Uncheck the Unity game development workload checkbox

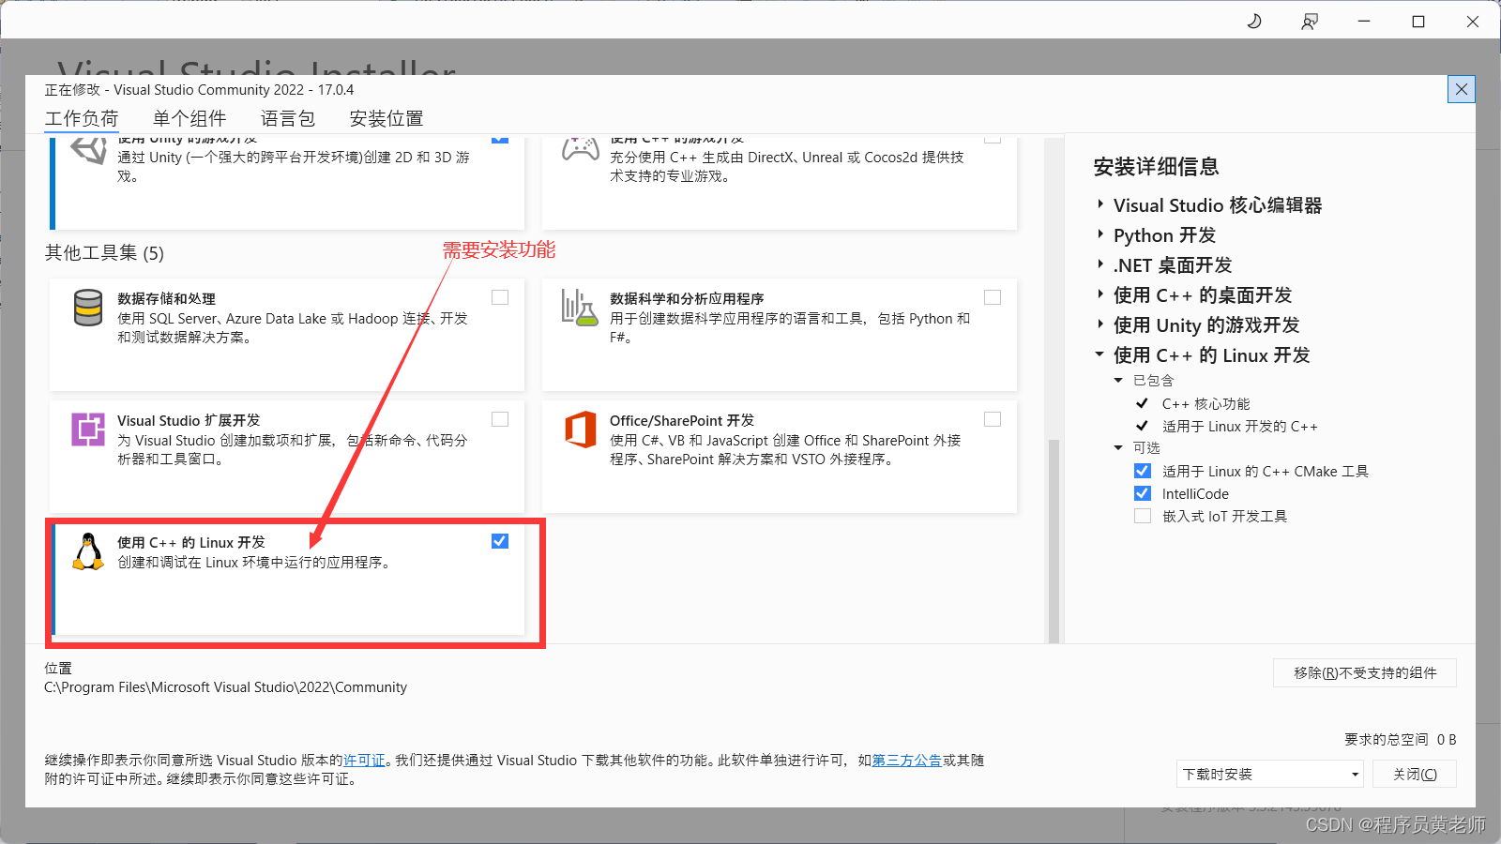click(x=500, y=139)
